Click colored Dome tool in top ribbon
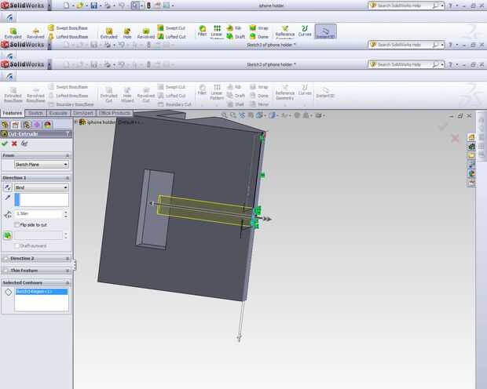Image resolution: width=487 pixels, height=389 pixels. tap(258, 37)
